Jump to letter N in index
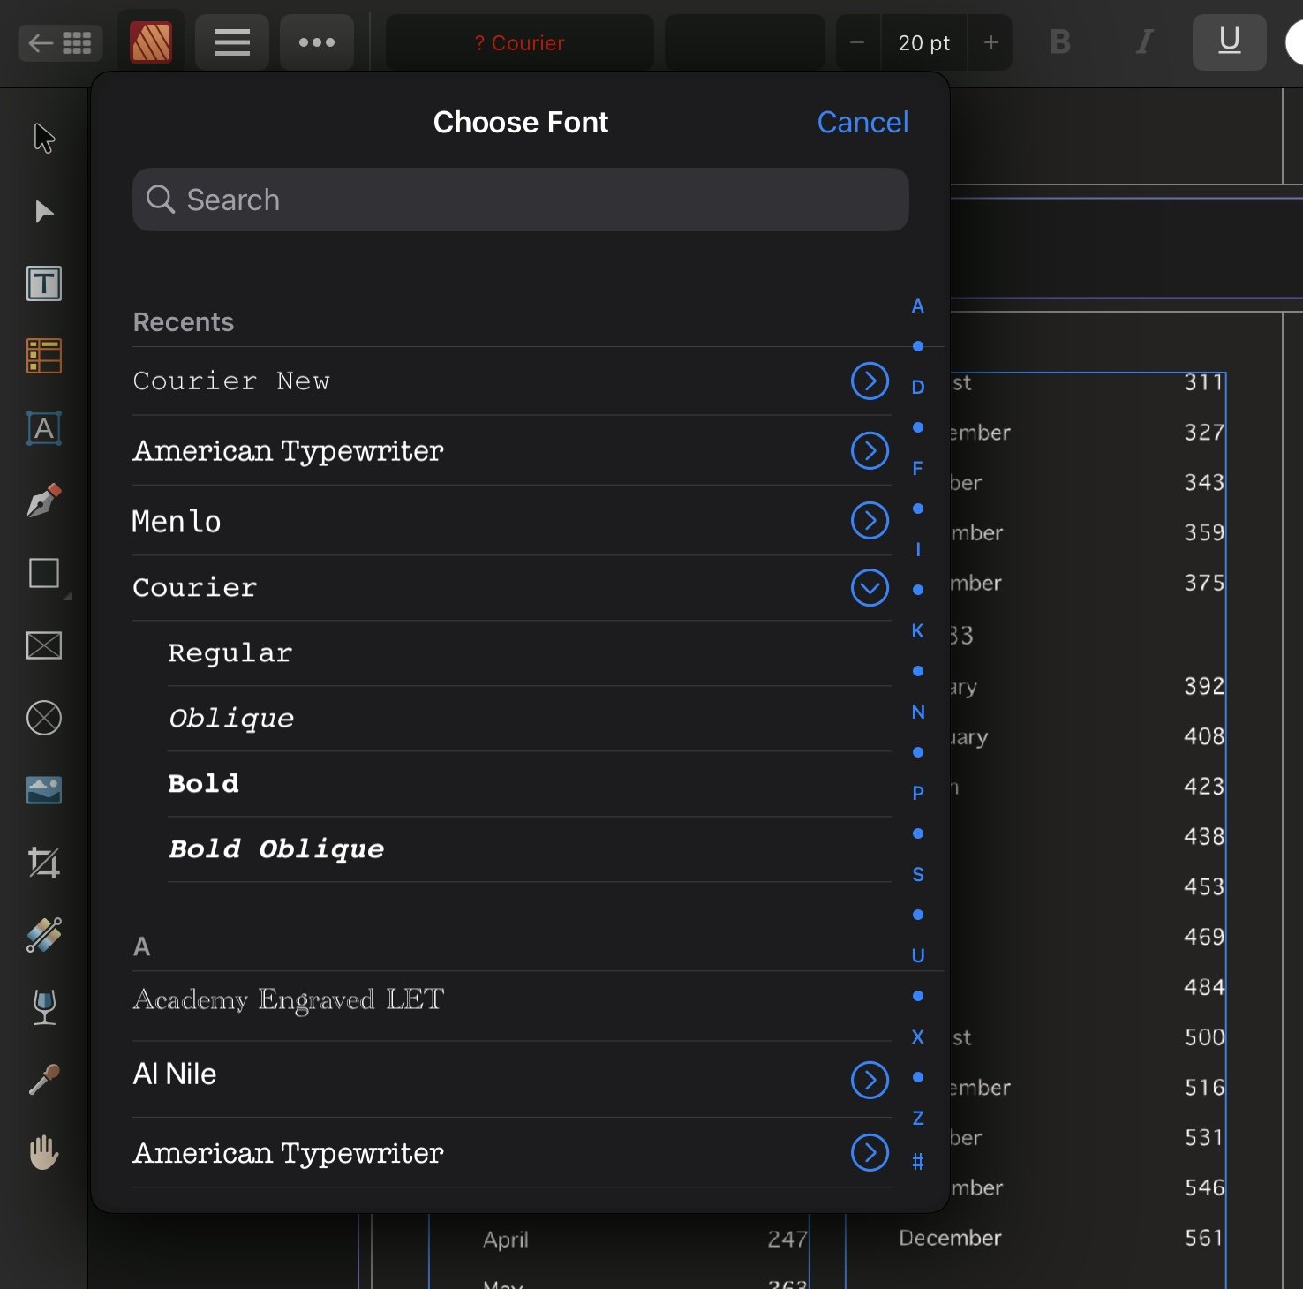The height and width of the screenshot is (1289, 1303). [x=918, y=712]
